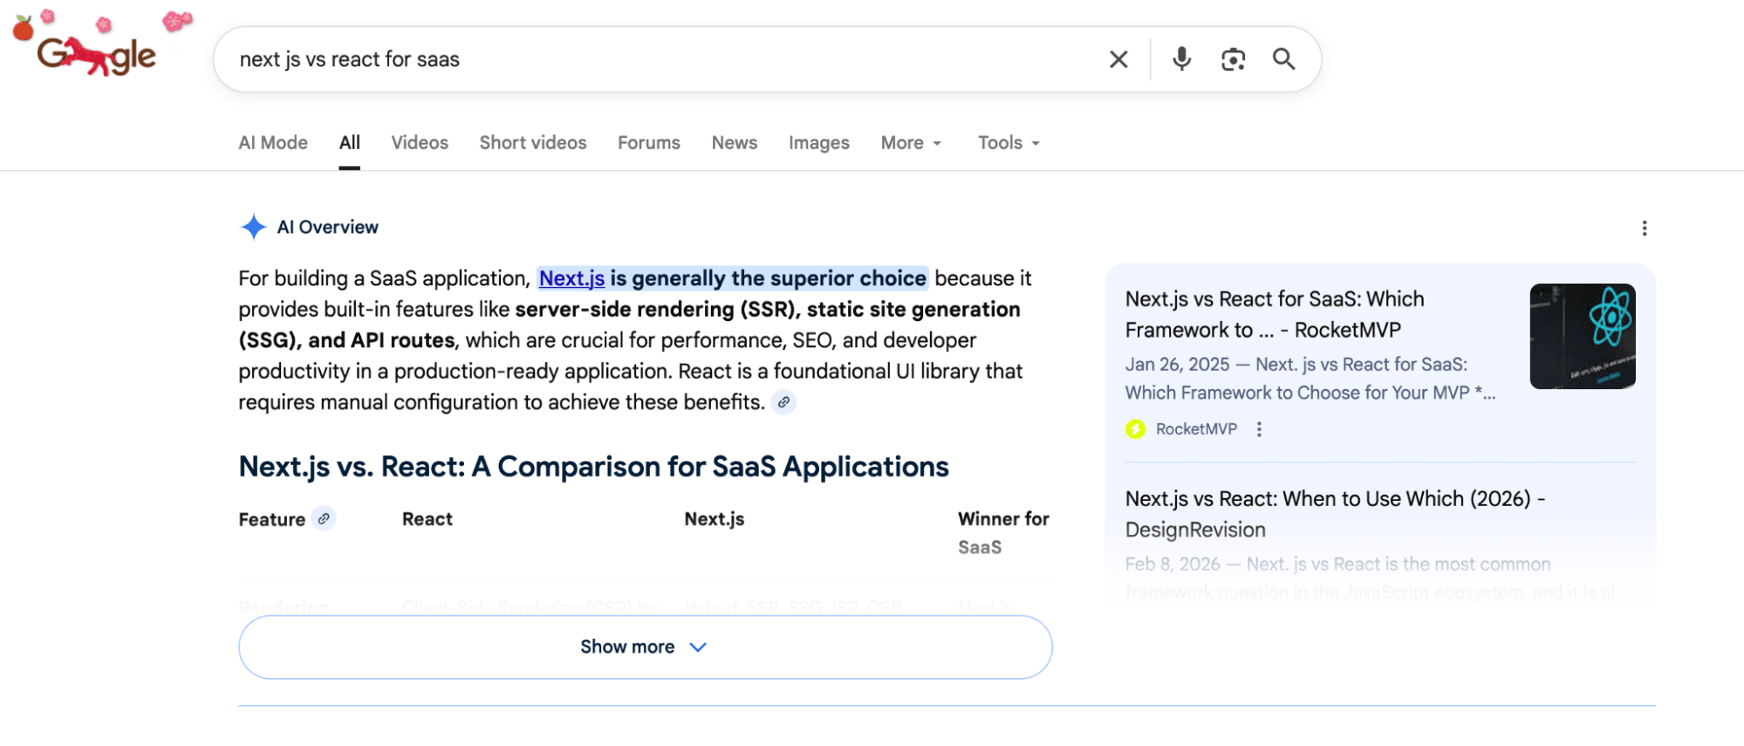Image resolution: width=1744 pixels, height=746 pixels.
Task: Select the All results tab
Action: coord(350,143)
